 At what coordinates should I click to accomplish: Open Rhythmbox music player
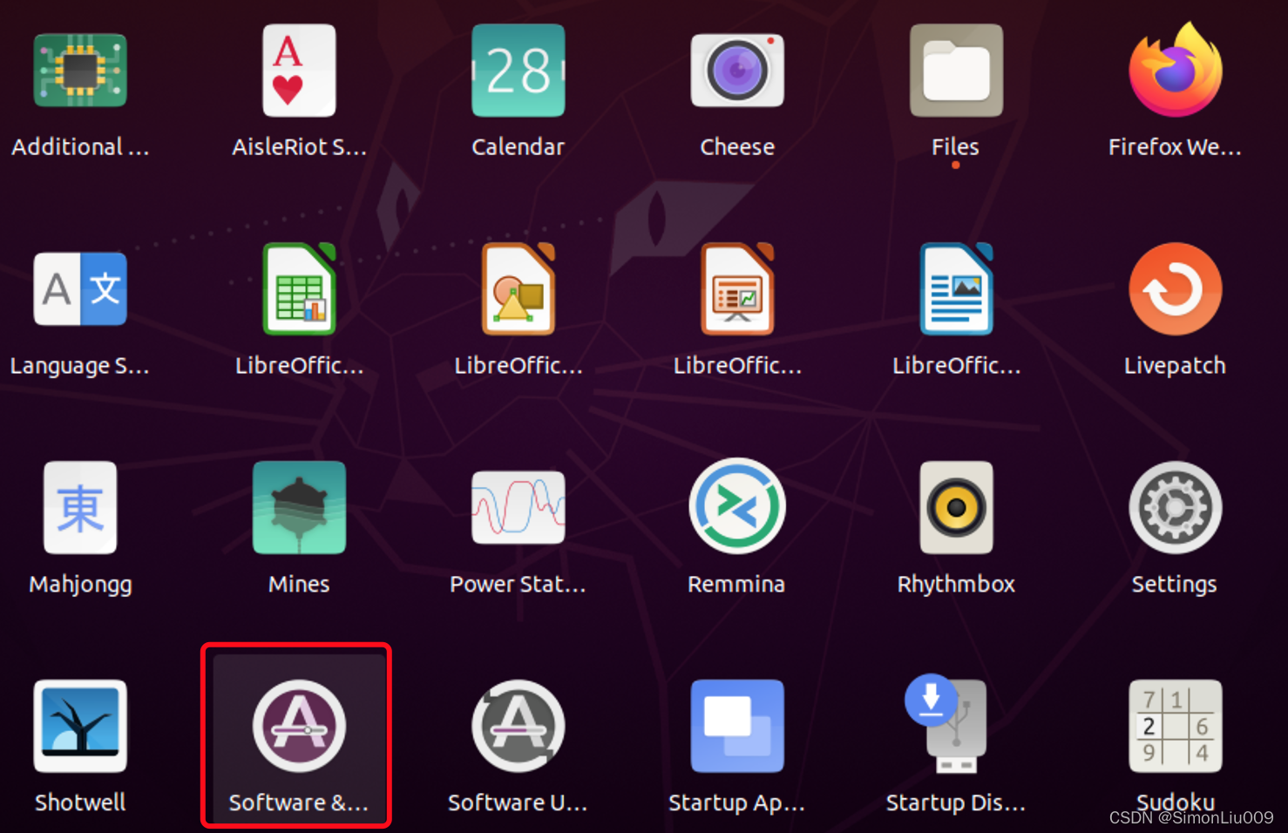click(956, 508)
